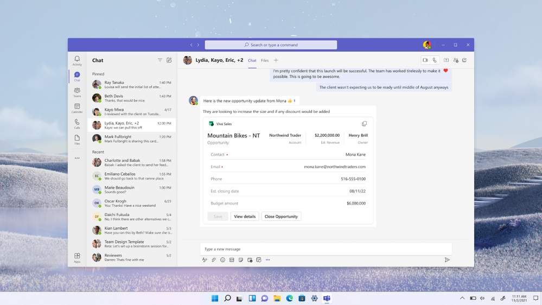Click the Type a new message field
The image size is (542, 305).
point(326,249)
